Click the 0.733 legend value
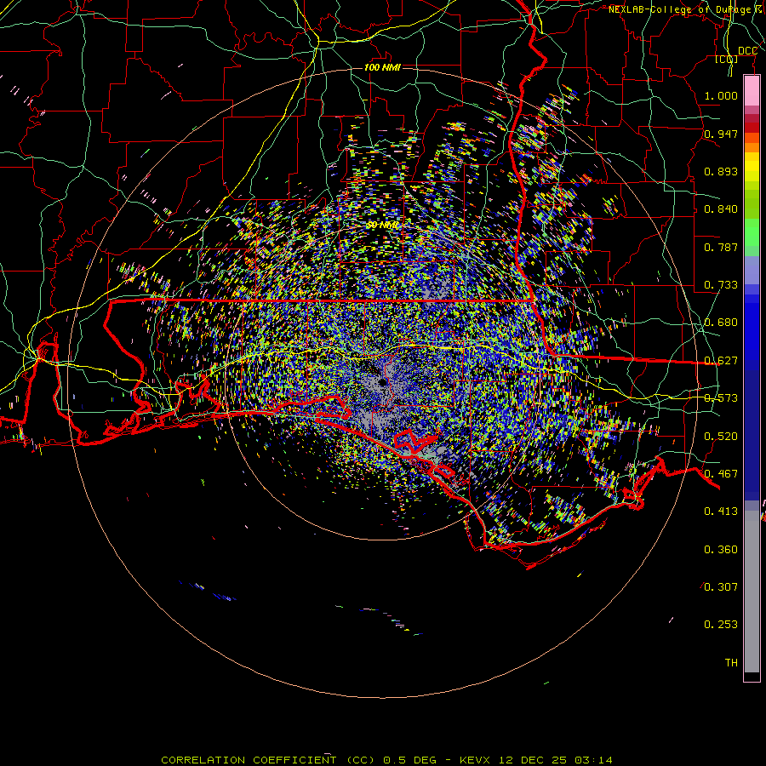 (721, 285)
